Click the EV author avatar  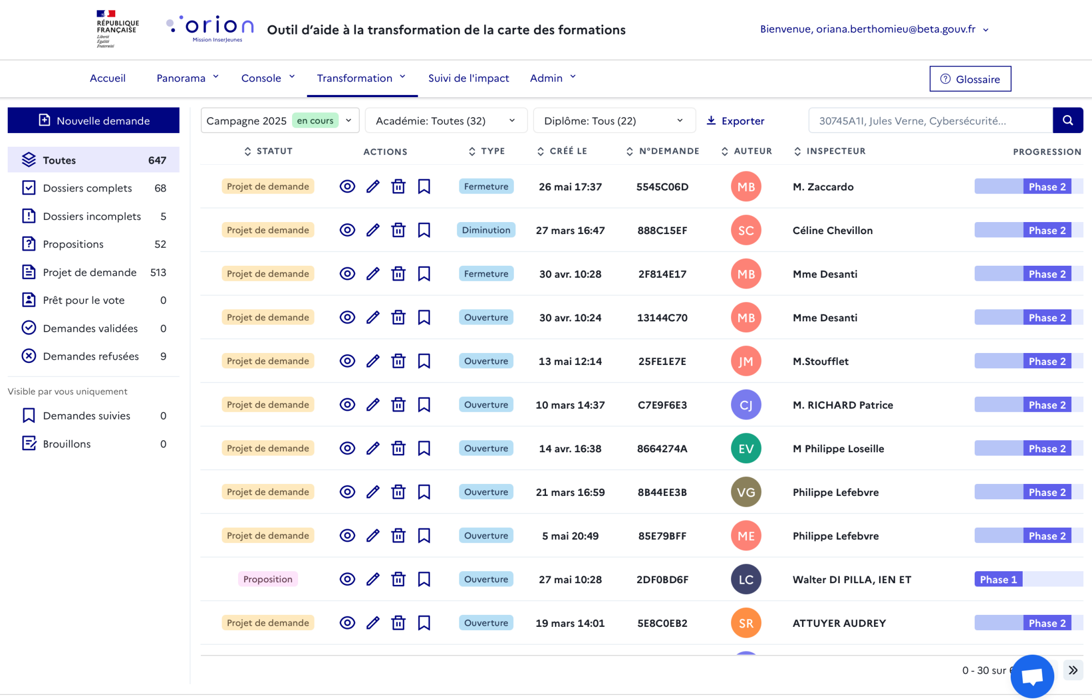pos(746,448)
